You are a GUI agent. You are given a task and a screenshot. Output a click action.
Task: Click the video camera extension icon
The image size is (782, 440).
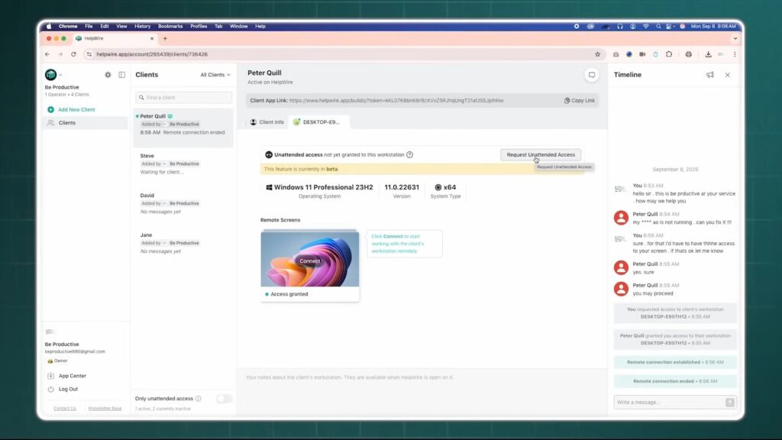click(642, 54)
